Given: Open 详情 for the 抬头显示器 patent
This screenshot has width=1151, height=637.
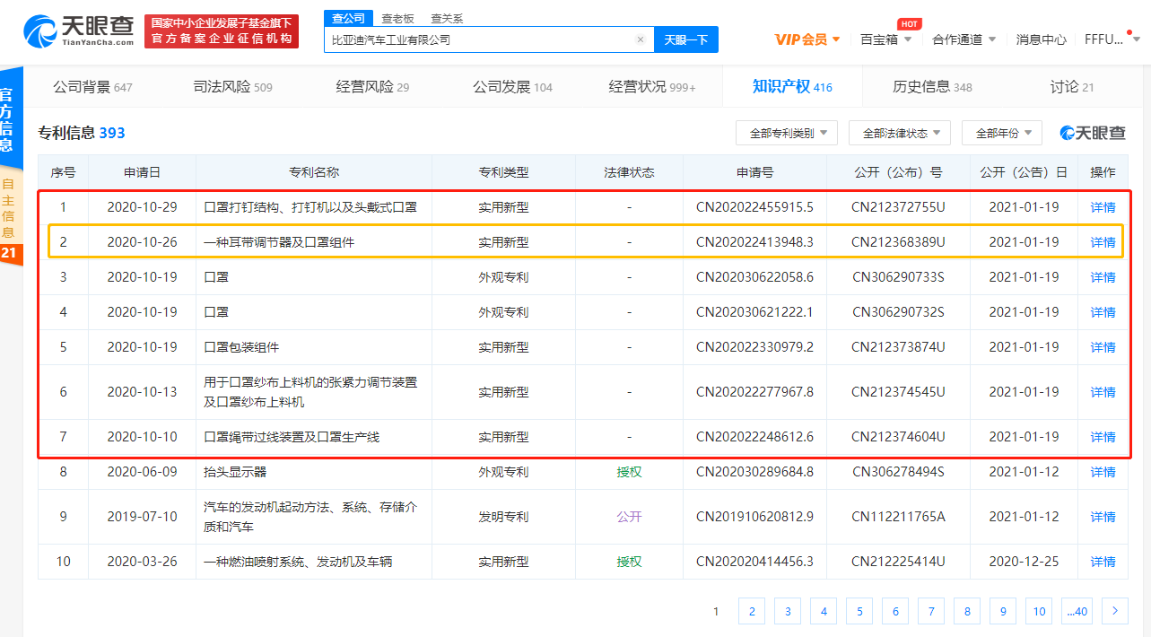Looking at the screenshot, I should click(x=1103, y=472).
